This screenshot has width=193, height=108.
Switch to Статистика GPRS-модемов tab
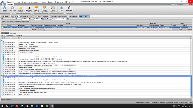(x=41, y=16)
